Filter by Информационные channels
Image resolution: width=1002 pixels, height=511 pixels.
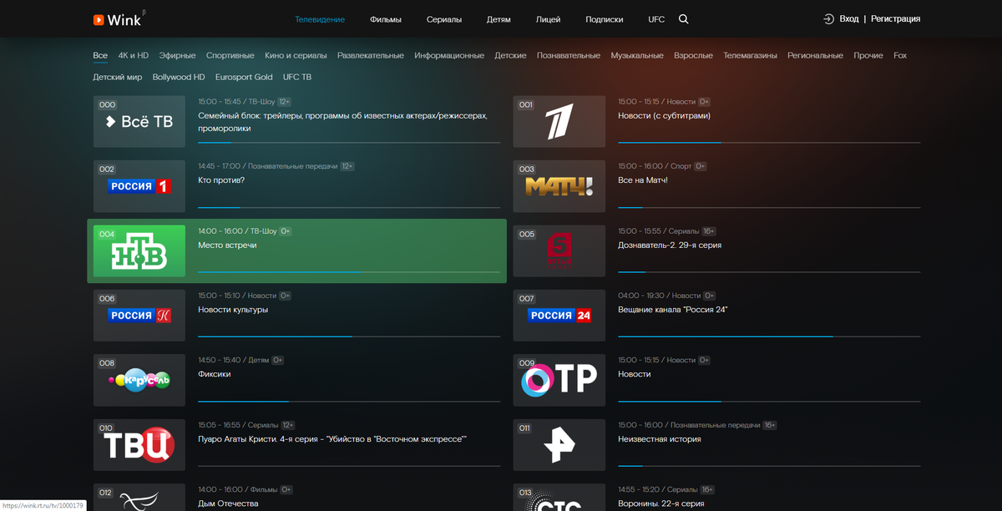click(449, 56)
